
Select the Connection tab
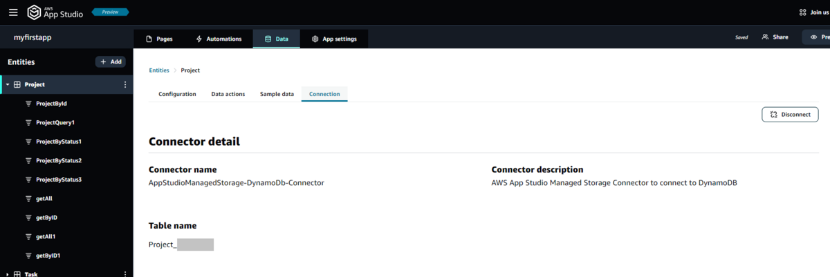[324, 94]
